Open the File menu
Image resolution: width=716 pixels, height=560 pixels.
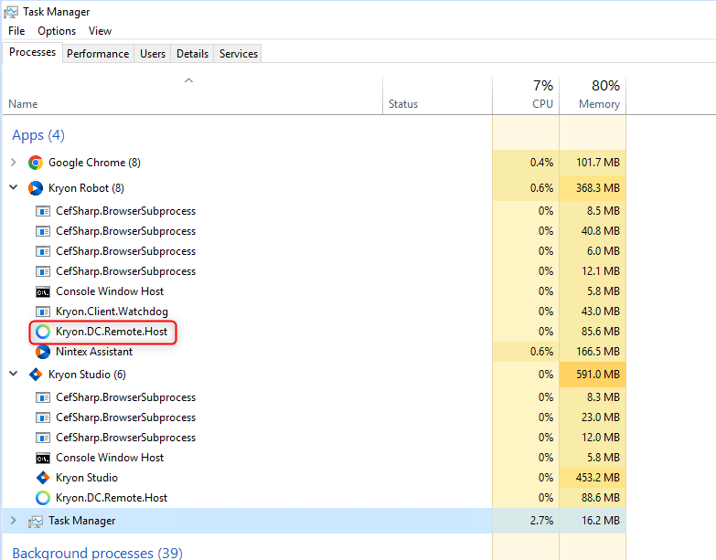(x=16, y=31)
